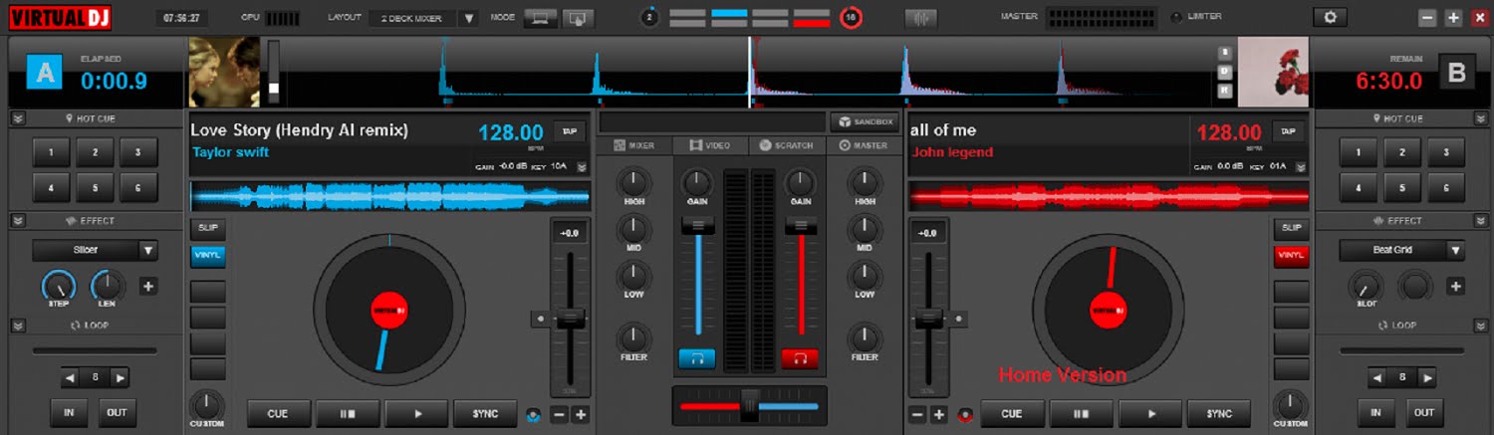Screen dimensions: 1494x435
Task: Toggle red VINYL mode on deck B
Action: point(1292,256)
